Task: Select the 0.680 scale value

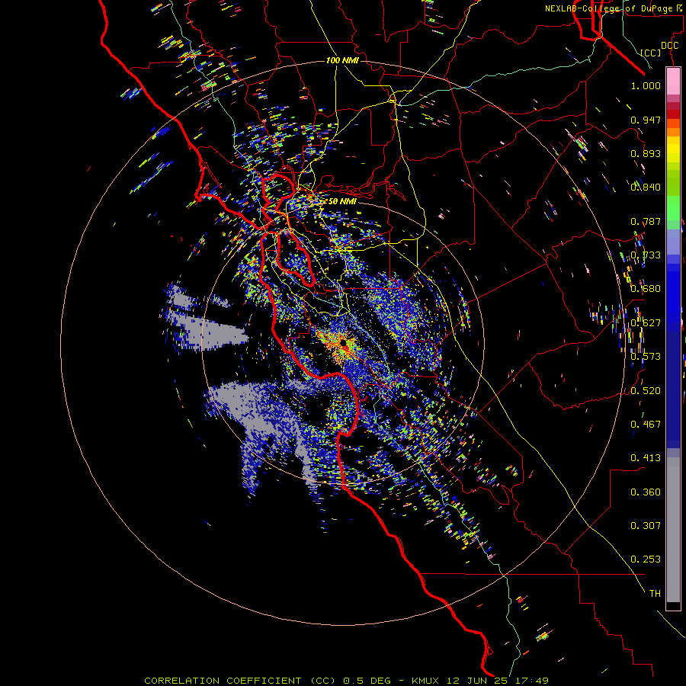Action: coord(646,289)
